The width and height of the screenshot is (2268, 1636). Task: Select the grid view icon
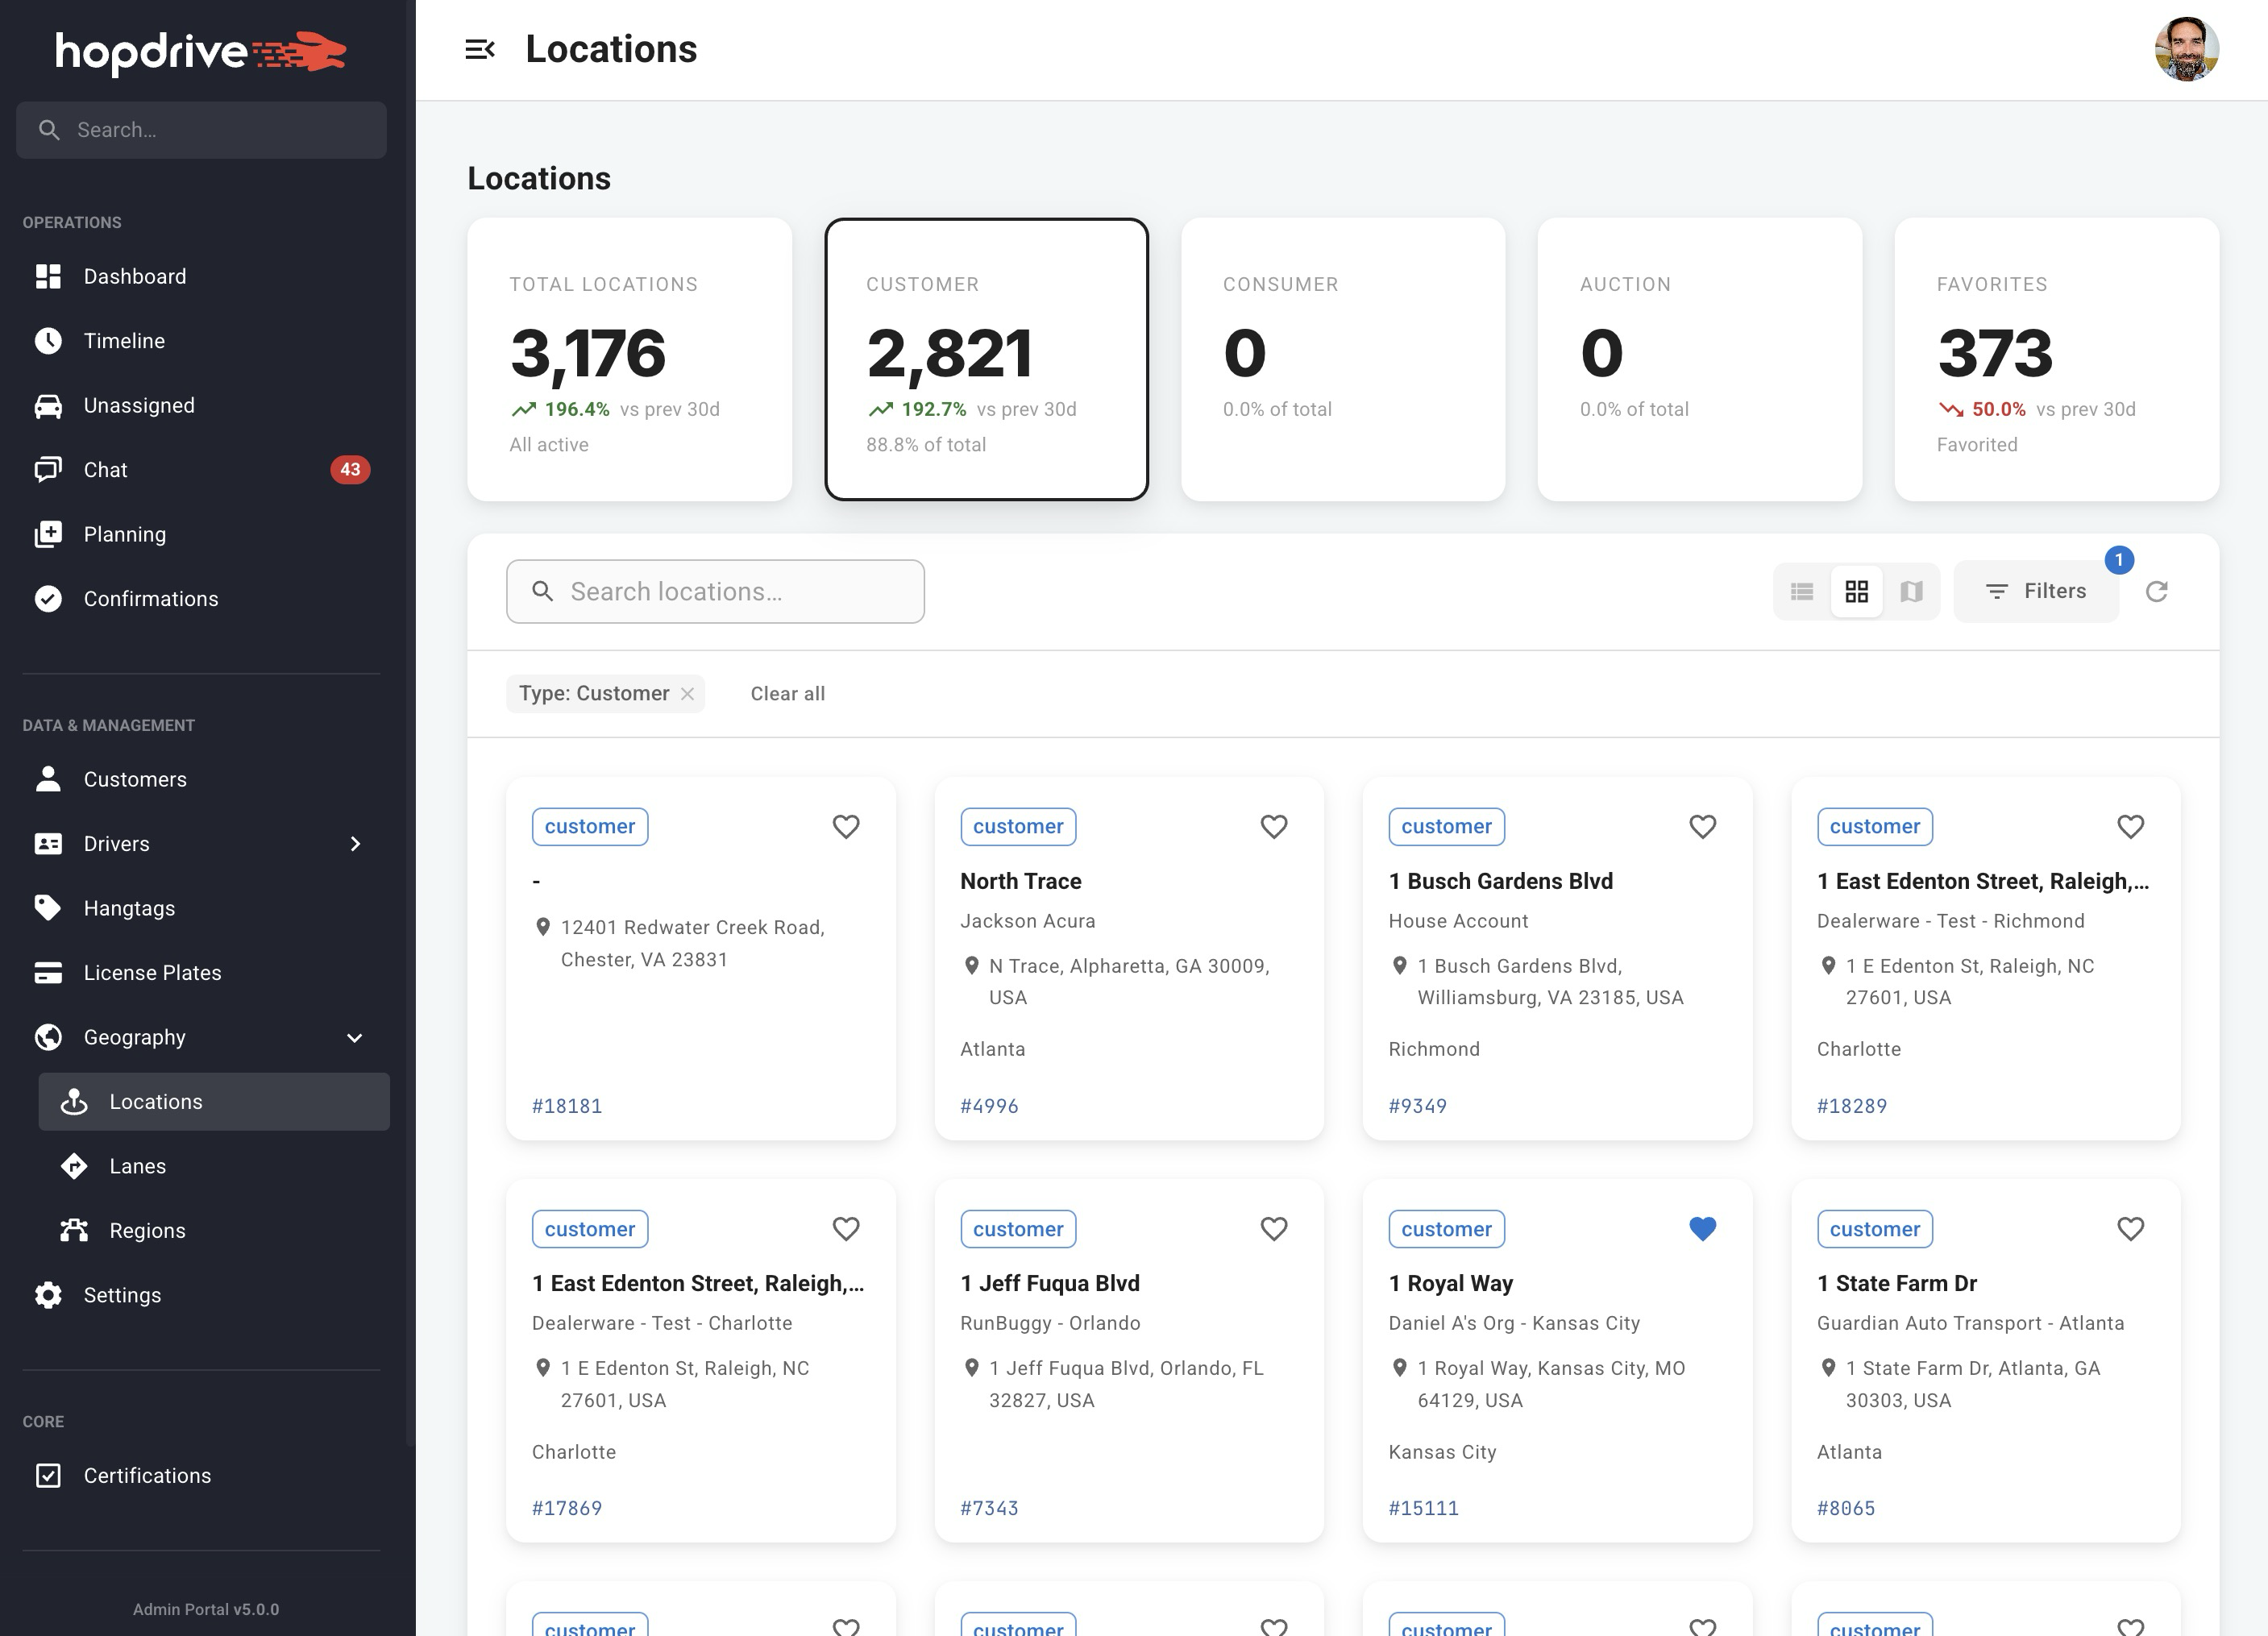[x=1856, y=592]
